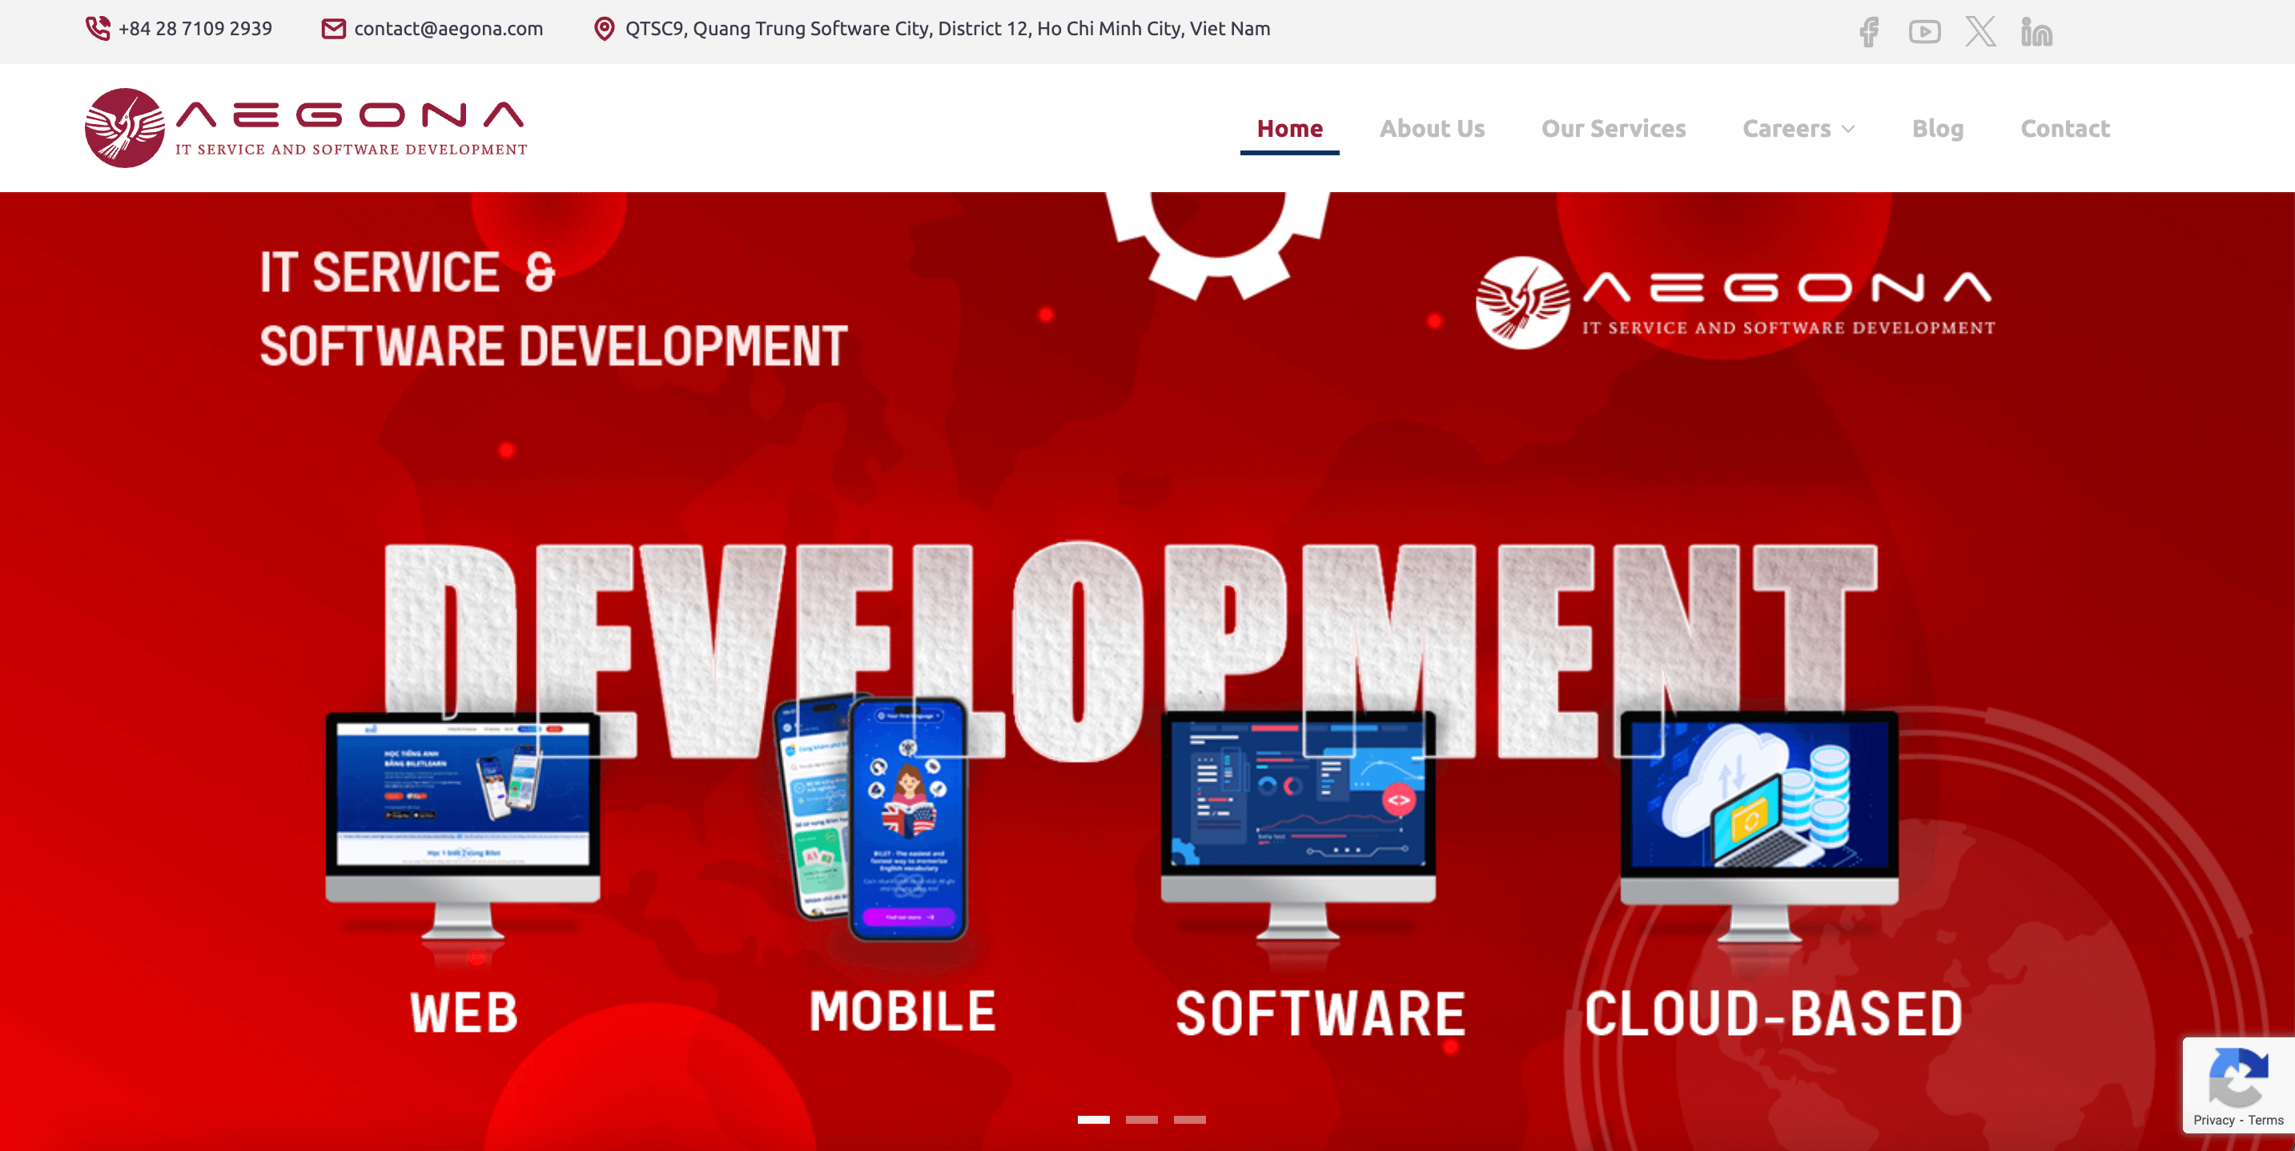Navigate to the Contact tab

point(2064,128)
